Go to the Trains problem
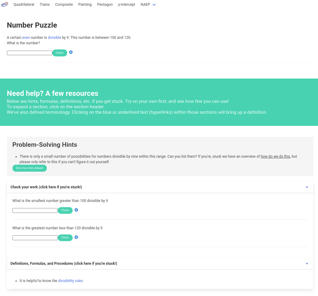 45,5
